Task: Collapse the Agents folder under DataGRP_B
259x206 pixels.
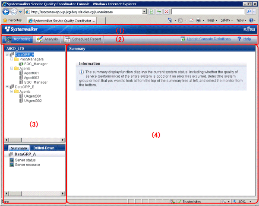Action: [12, 91]
